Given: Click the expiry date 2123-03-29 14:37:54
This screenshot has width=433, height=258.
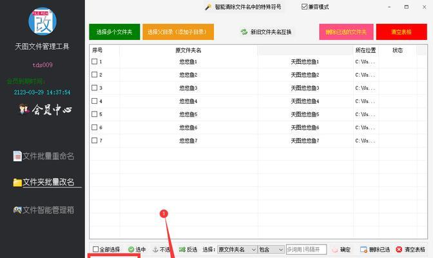Looking at the screenshot, I should (43, 92).
